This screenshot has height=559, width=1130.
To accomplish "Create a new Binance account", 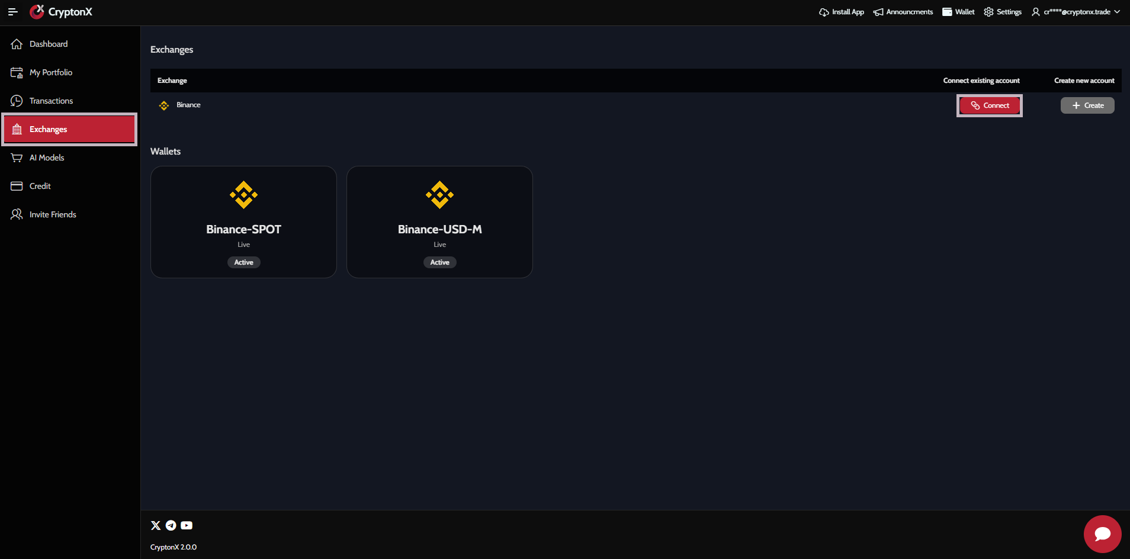I will coord(1087,105).
